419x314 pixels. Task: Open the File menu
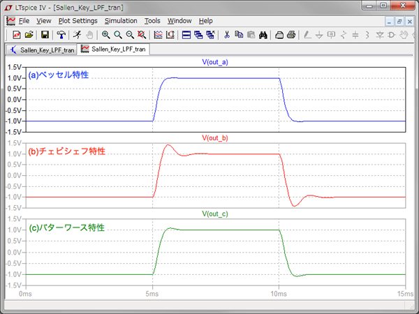coord(24,21)
